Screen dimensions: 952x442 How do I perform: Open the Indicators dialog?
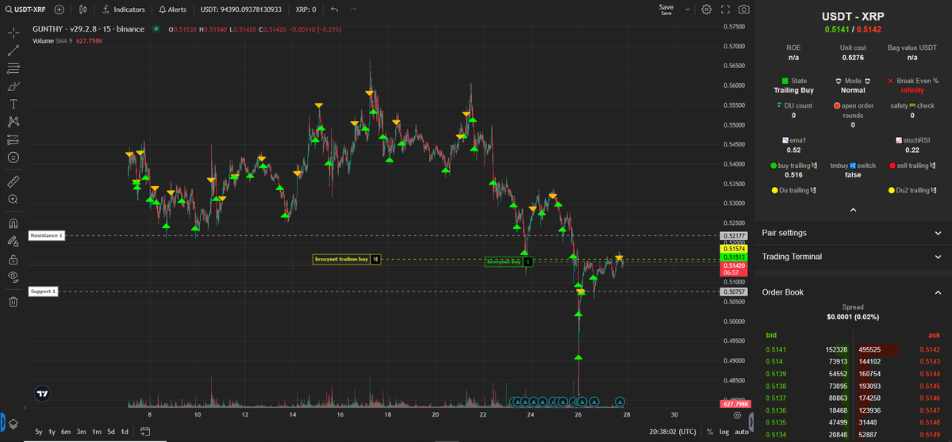(x=124, y=10)
